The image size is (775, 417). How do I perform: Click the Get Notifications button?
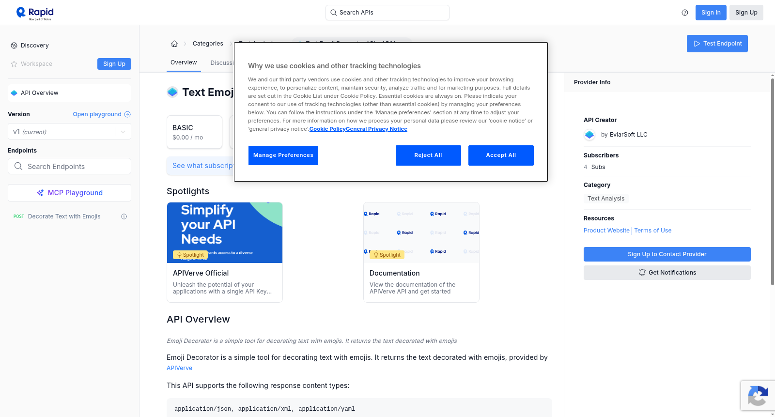[667, 273]
